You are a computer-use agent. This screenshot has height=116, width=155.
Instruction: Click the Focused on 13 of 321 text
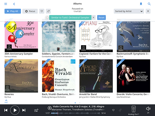(78, 10)
